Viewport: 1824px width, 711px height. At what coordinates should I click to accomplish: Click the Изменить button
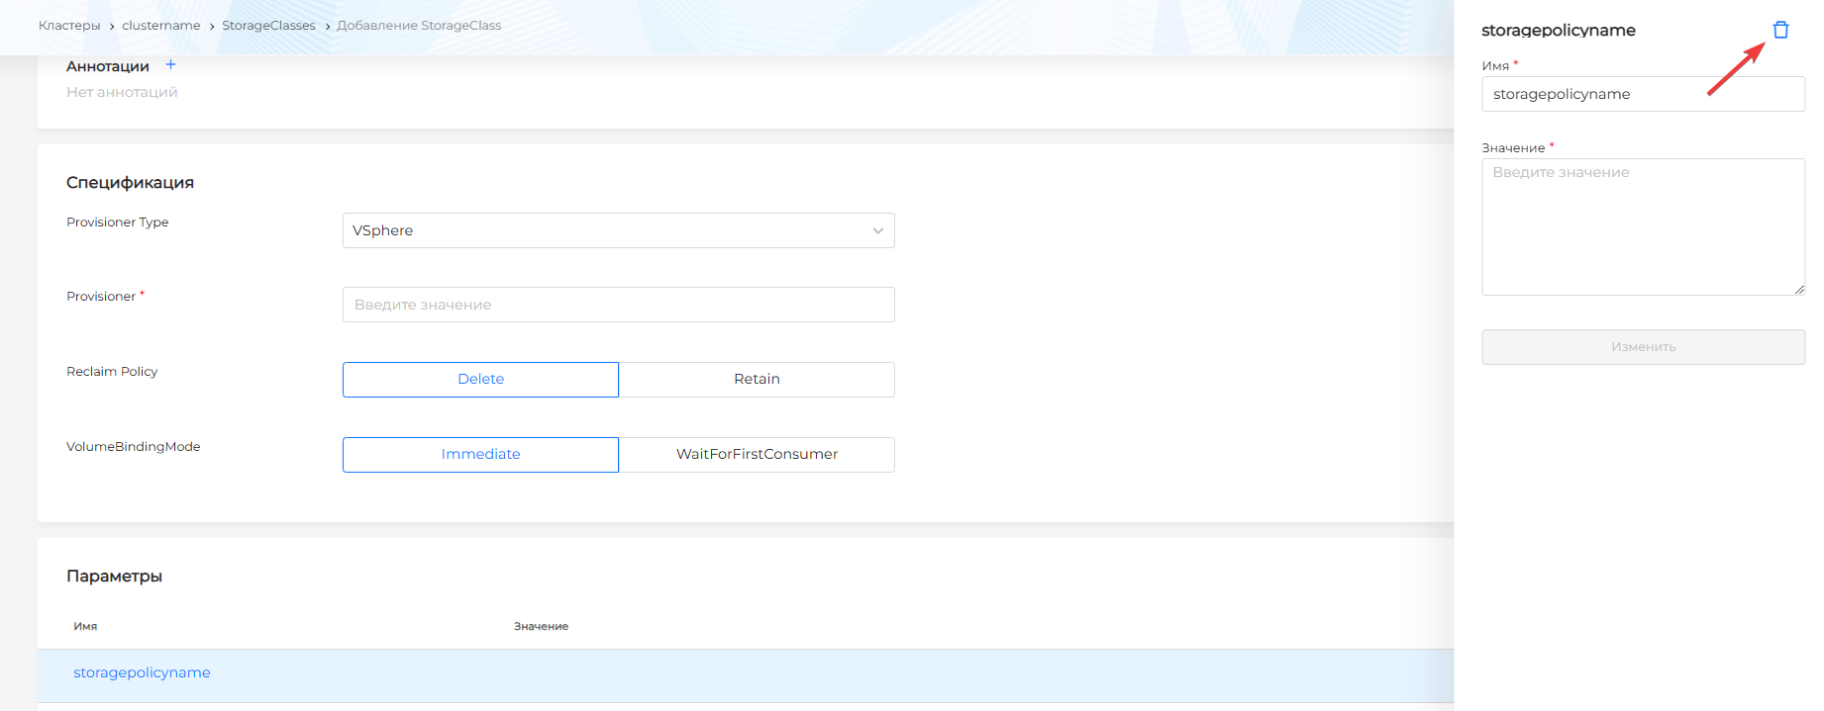[1643, 347]
